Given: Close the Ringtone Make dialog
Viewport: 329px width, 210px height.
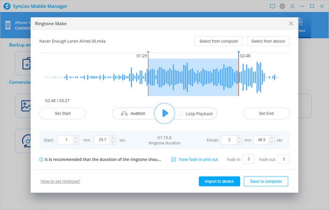Looking at the screenshot, I should tap(291, 24).
